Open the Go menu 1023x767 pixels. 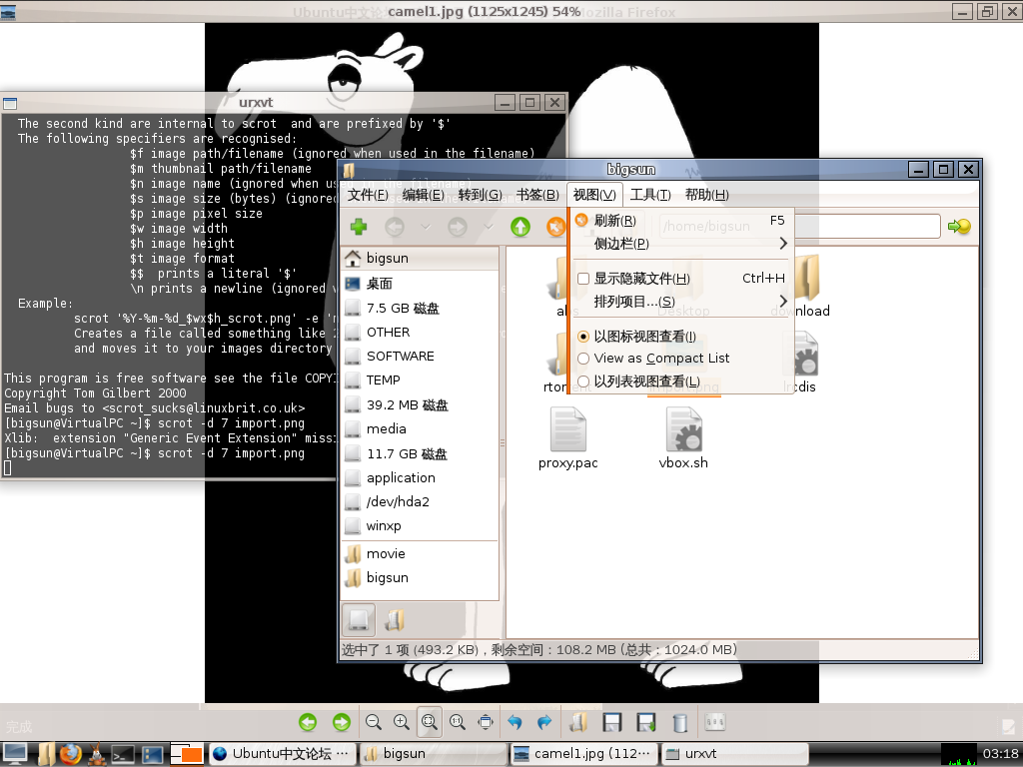coord(480,195)
